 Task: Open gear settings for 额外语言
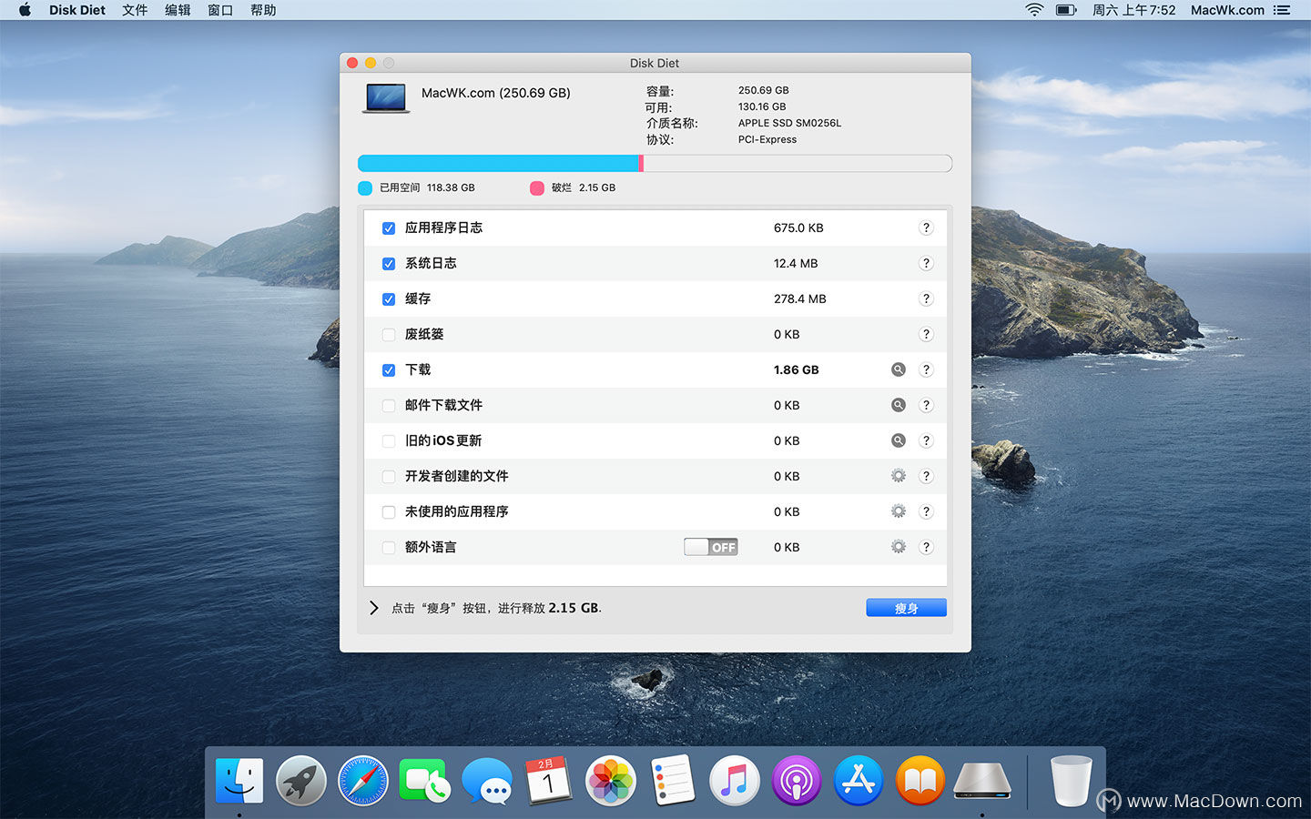pos(899,547)
